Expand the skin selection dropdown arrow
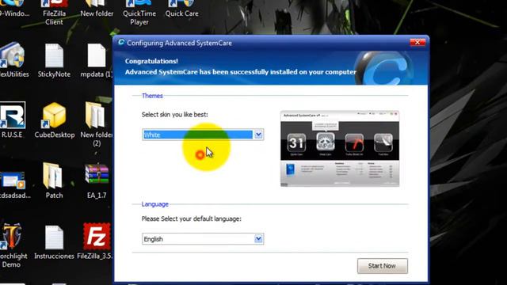Image resolution: width=507 pixels, height=285 pixels. (258, 135)
